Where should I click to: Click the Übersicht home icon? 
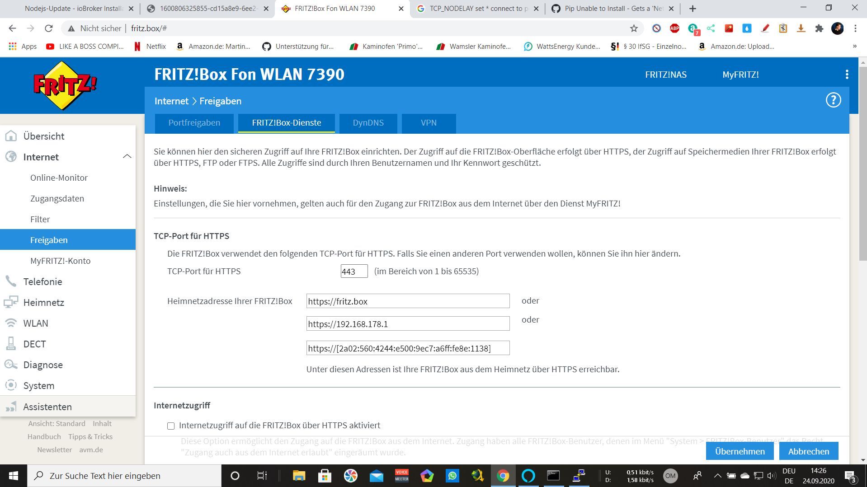11,136
